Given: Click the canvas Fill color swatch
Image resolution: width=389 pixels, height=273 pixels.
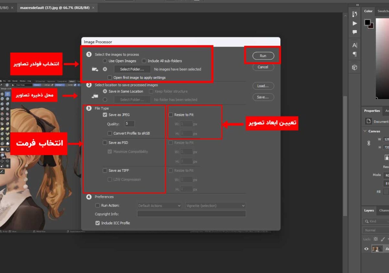Looking at the screenshot, I should click(386, 192).
